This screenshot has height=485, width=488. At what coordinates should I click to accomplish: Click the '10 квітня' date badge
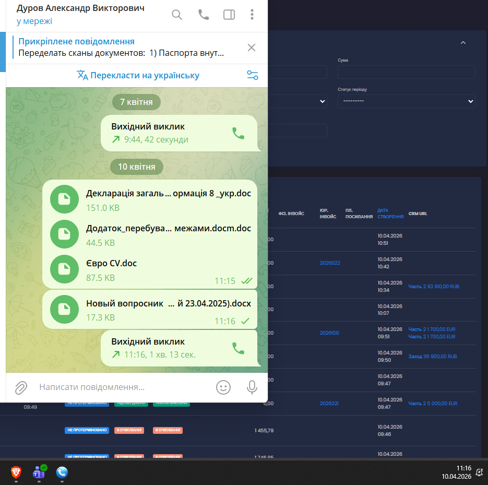point(137,167)
